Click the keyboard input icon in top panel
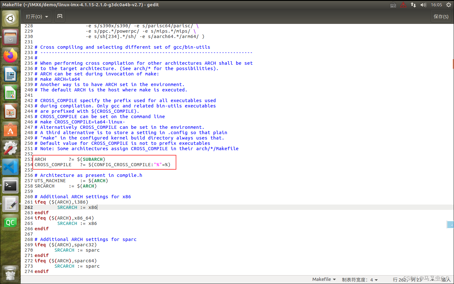 pos(393,5)
